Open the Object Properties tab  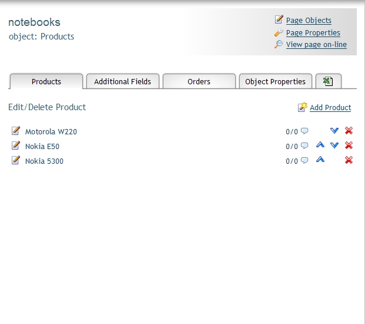click(276, 81)
